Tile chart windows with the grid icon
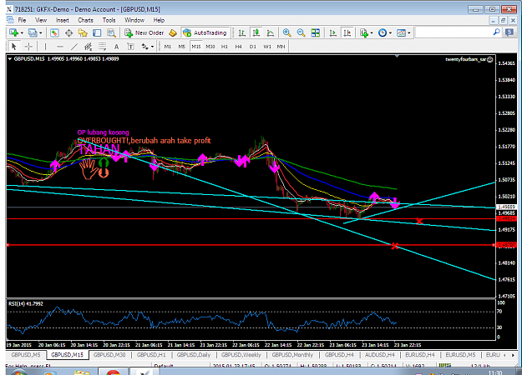The width and height of the screenshot is (522, 375). pos(315,32)
